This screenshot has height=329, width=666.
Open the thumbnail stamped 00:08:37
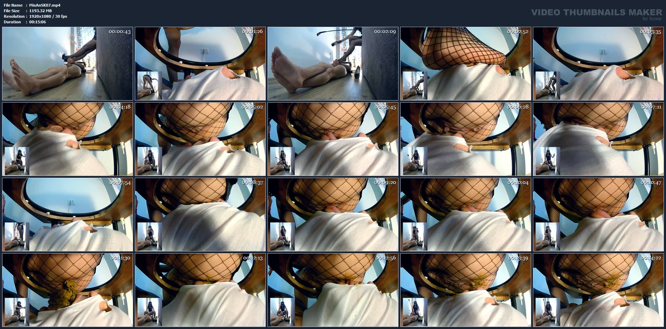point(200,215)
